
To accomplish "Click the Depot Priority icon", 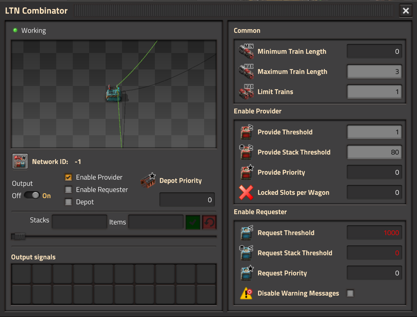I will [148, 180].
